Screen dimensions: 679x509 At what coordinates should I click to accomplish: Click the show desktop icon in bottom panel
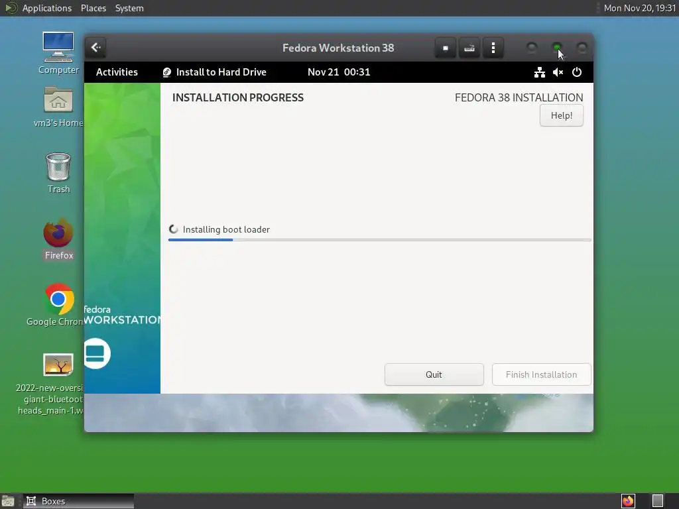[8, 501]
